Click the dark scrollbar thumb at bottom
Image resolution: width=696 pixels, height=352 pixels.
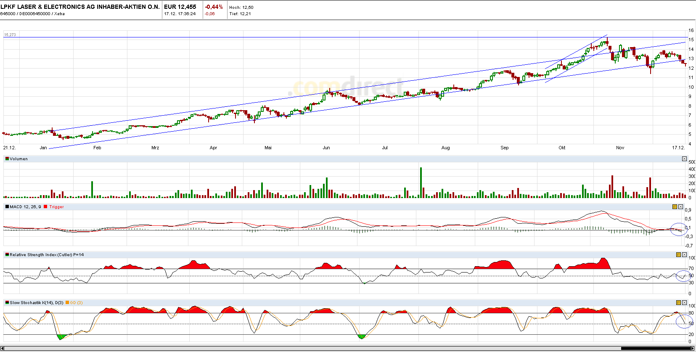(656, 348)
